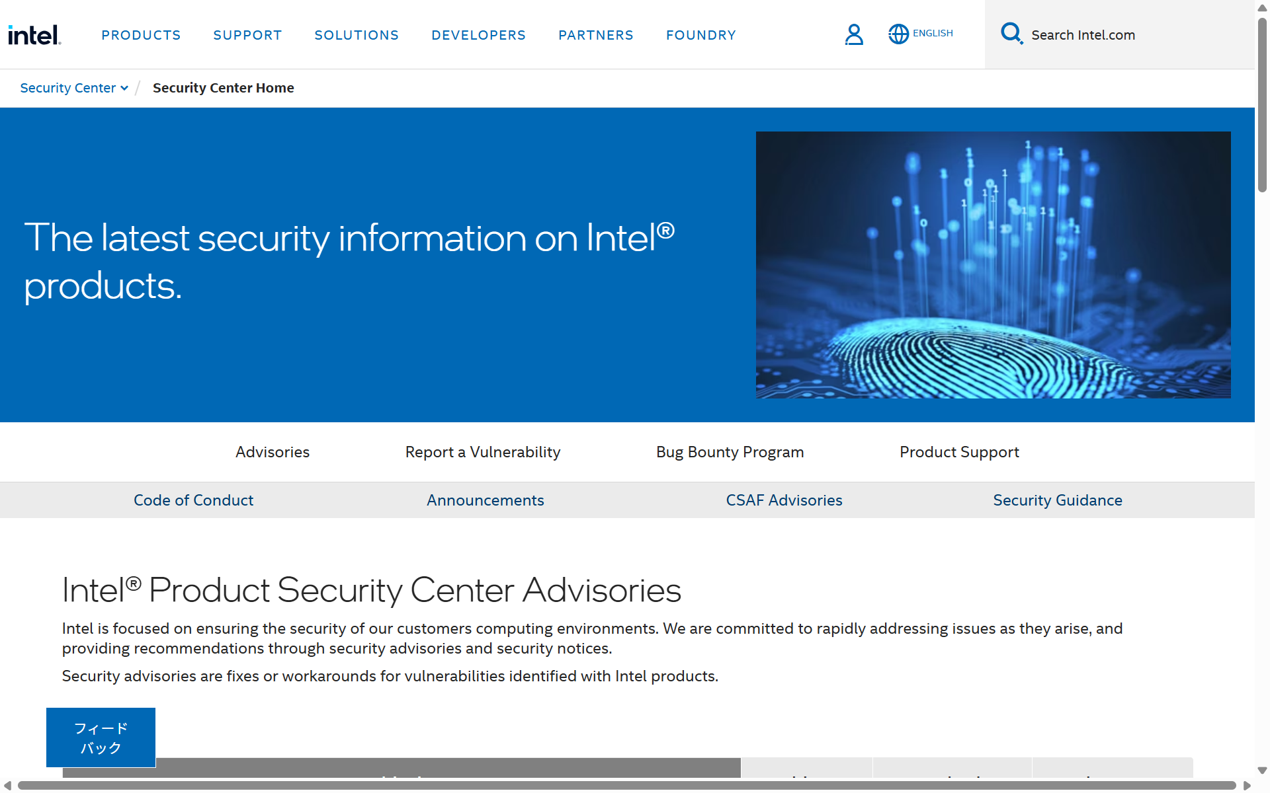The image size is (1270, 793).
Task: Select the Advisories tab
Action: click(273, 452)
